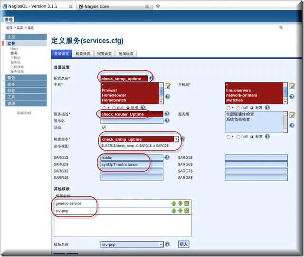Follow 管理 breadcrumb link
The height and width of the screenshot is (257, 304).
[9, 28]
